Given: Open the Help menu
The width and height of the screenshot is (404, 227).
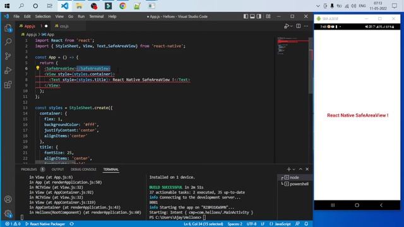Looking at the screenshot, I should (x=112, y=16).
